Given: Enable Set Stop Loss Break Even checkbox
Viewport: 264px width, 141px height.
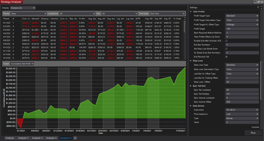Looking at the screenshot, I should [x=226, y=49].
